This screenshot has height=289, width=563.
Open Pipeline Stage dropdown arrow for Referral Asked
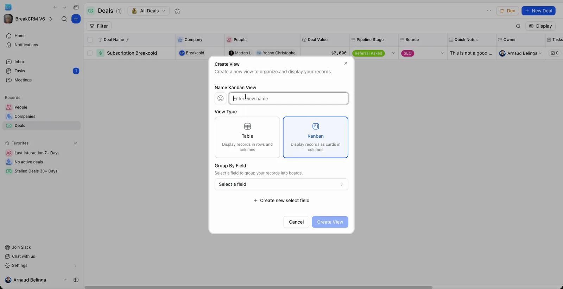(393, 53)
